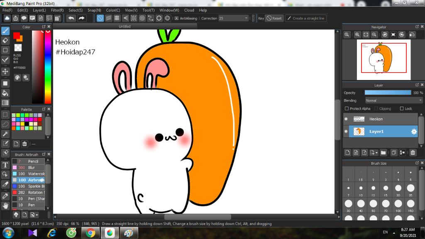Choose the Bucket fill tool

tap(5, 93)
